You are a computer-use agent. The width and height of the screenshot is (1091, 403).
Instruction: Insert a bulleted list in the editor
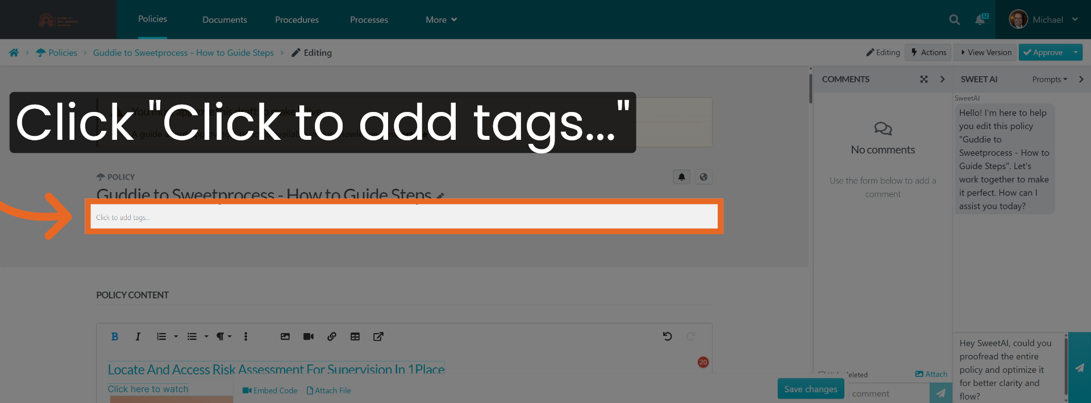click(192, 336)
